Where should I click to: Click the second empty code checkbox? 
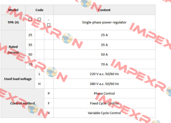[39, 19]
